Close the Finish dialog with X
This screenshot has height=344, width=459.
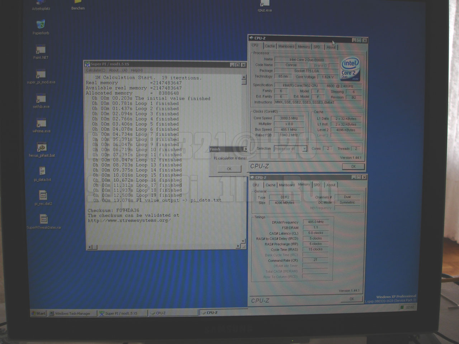245,149
